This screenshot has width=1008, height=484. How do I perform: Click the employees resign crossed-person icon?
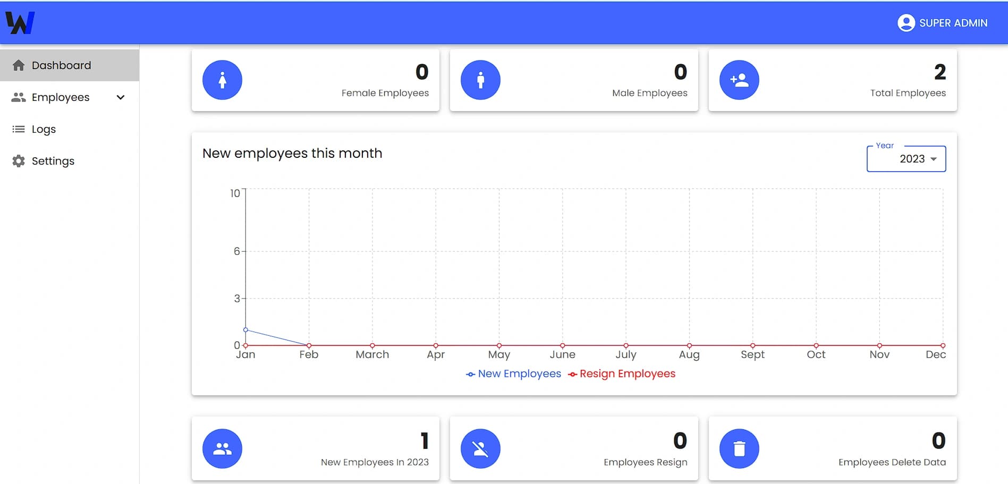(x=480, y=449)
